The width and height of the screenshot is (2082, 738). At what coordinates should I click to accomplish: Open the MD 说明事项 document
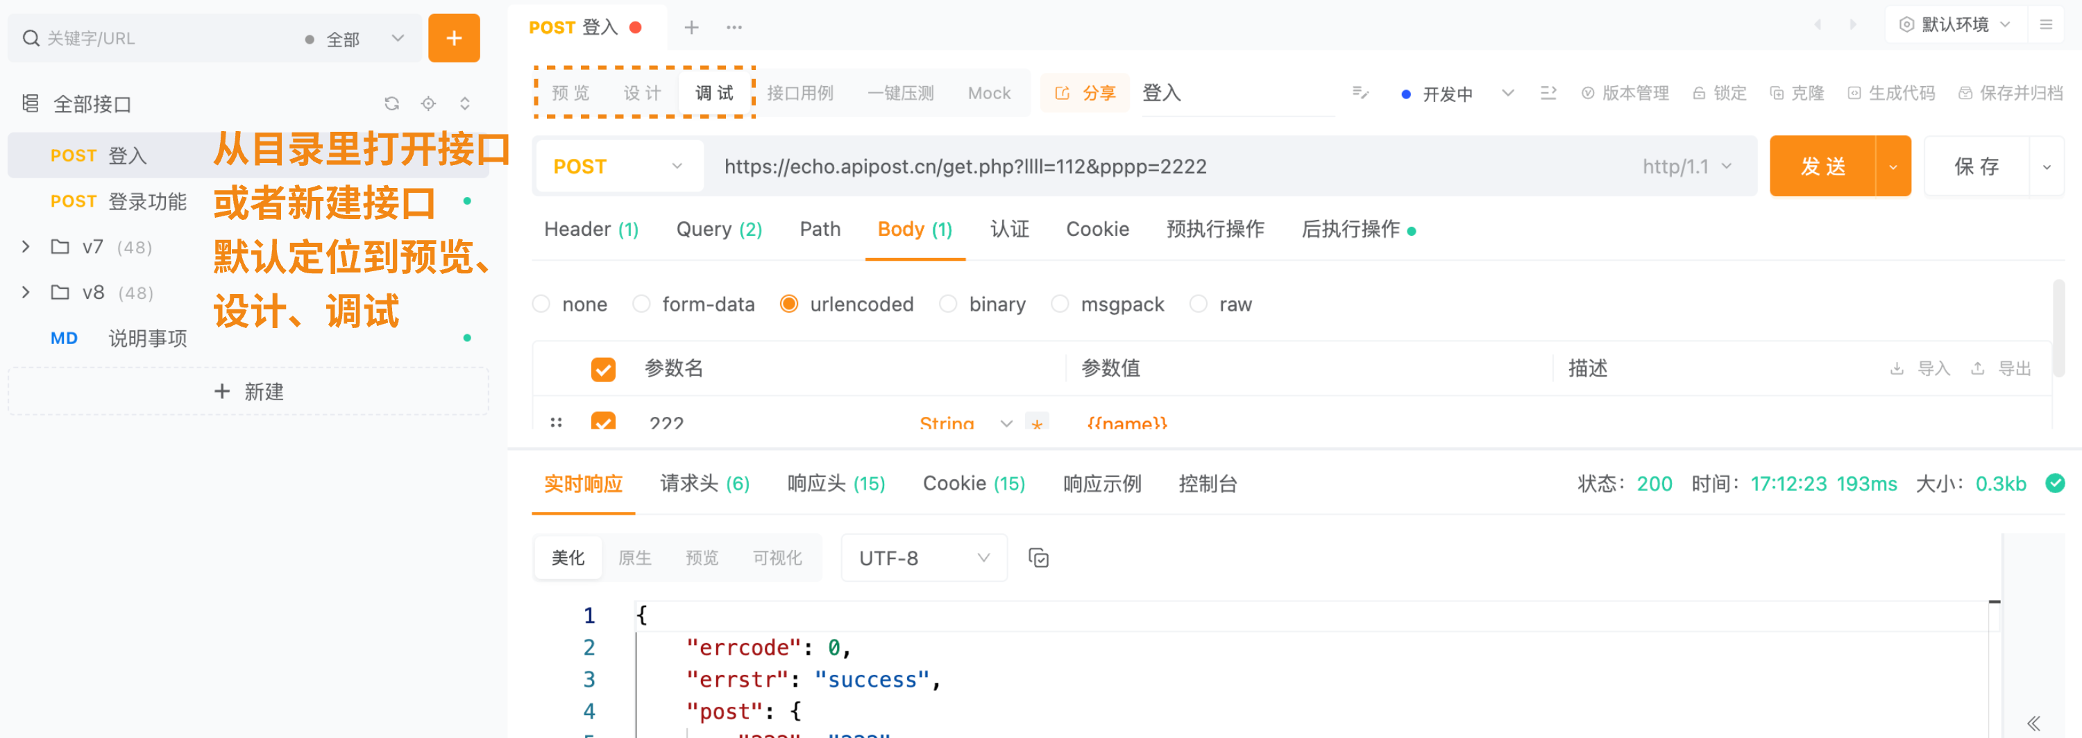pyautogui.click(x=247, y=338)
